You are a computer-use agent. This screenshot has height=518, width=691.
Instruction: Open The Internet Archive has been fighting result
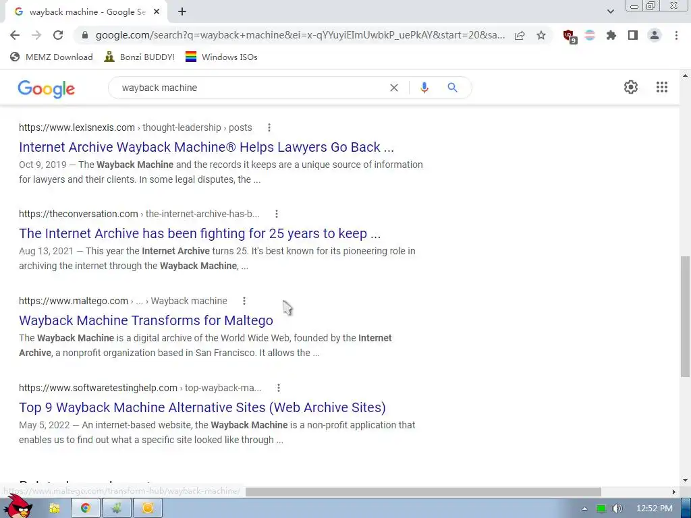(200, 233)
